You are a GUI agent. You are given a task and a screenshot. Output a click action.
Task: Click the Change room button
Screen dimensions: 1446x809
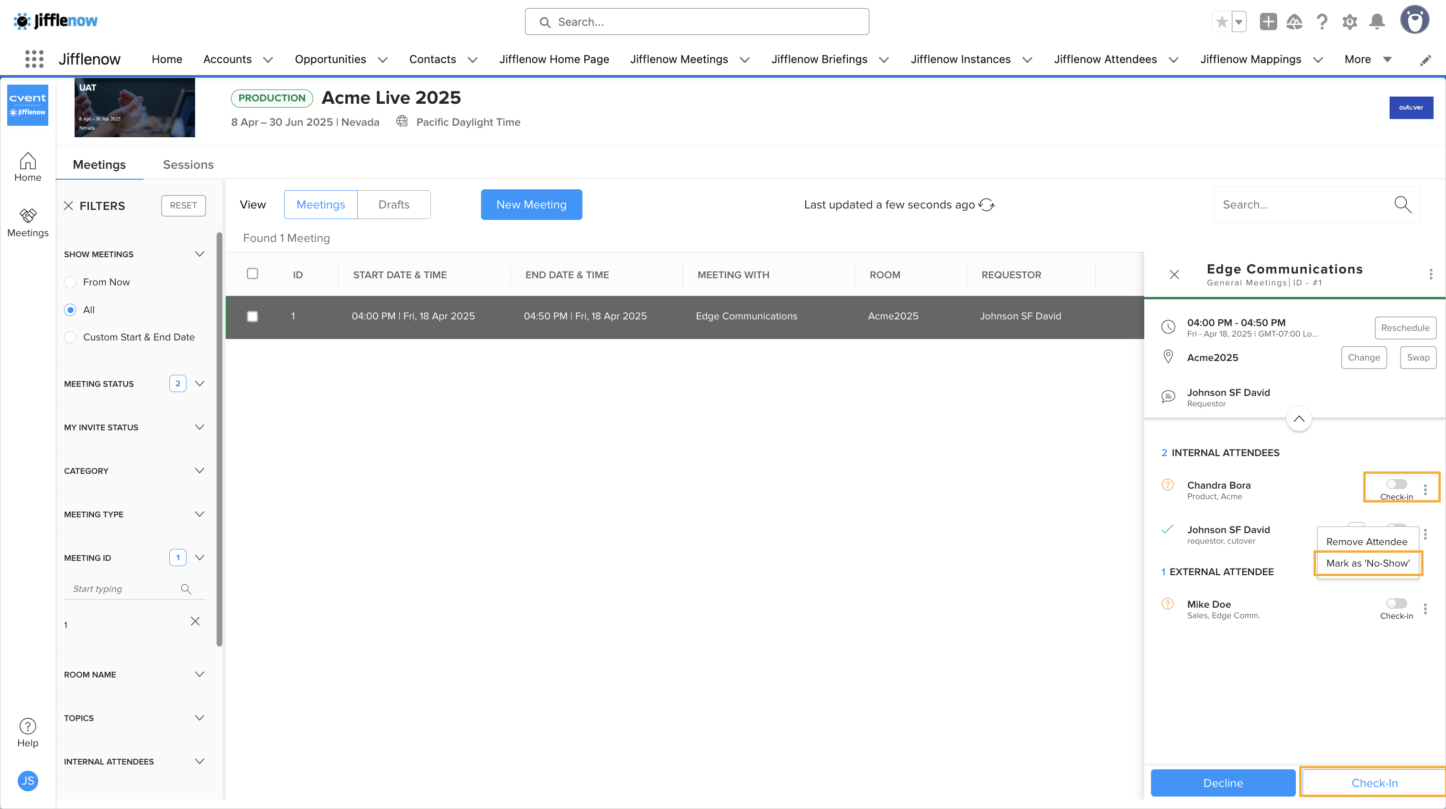[1363, 358]
